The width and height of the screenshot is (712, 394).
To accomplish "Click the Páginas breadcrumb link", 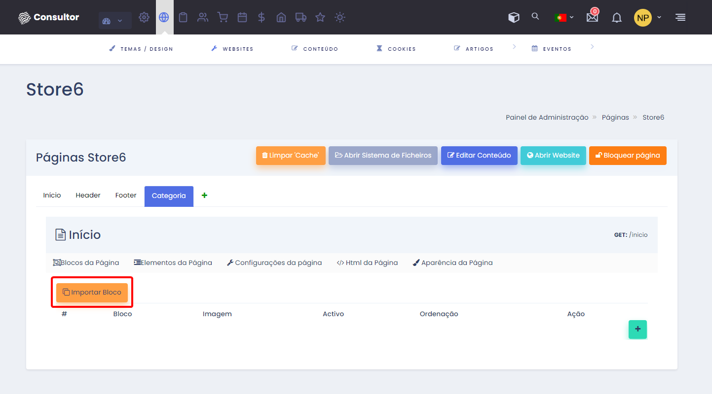I will (x=615, y=117).
